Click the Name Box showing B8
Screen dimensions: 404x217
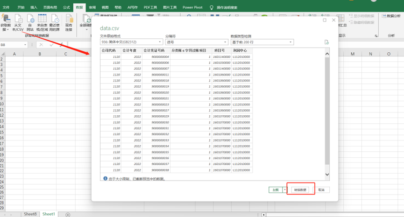[12, 45]
